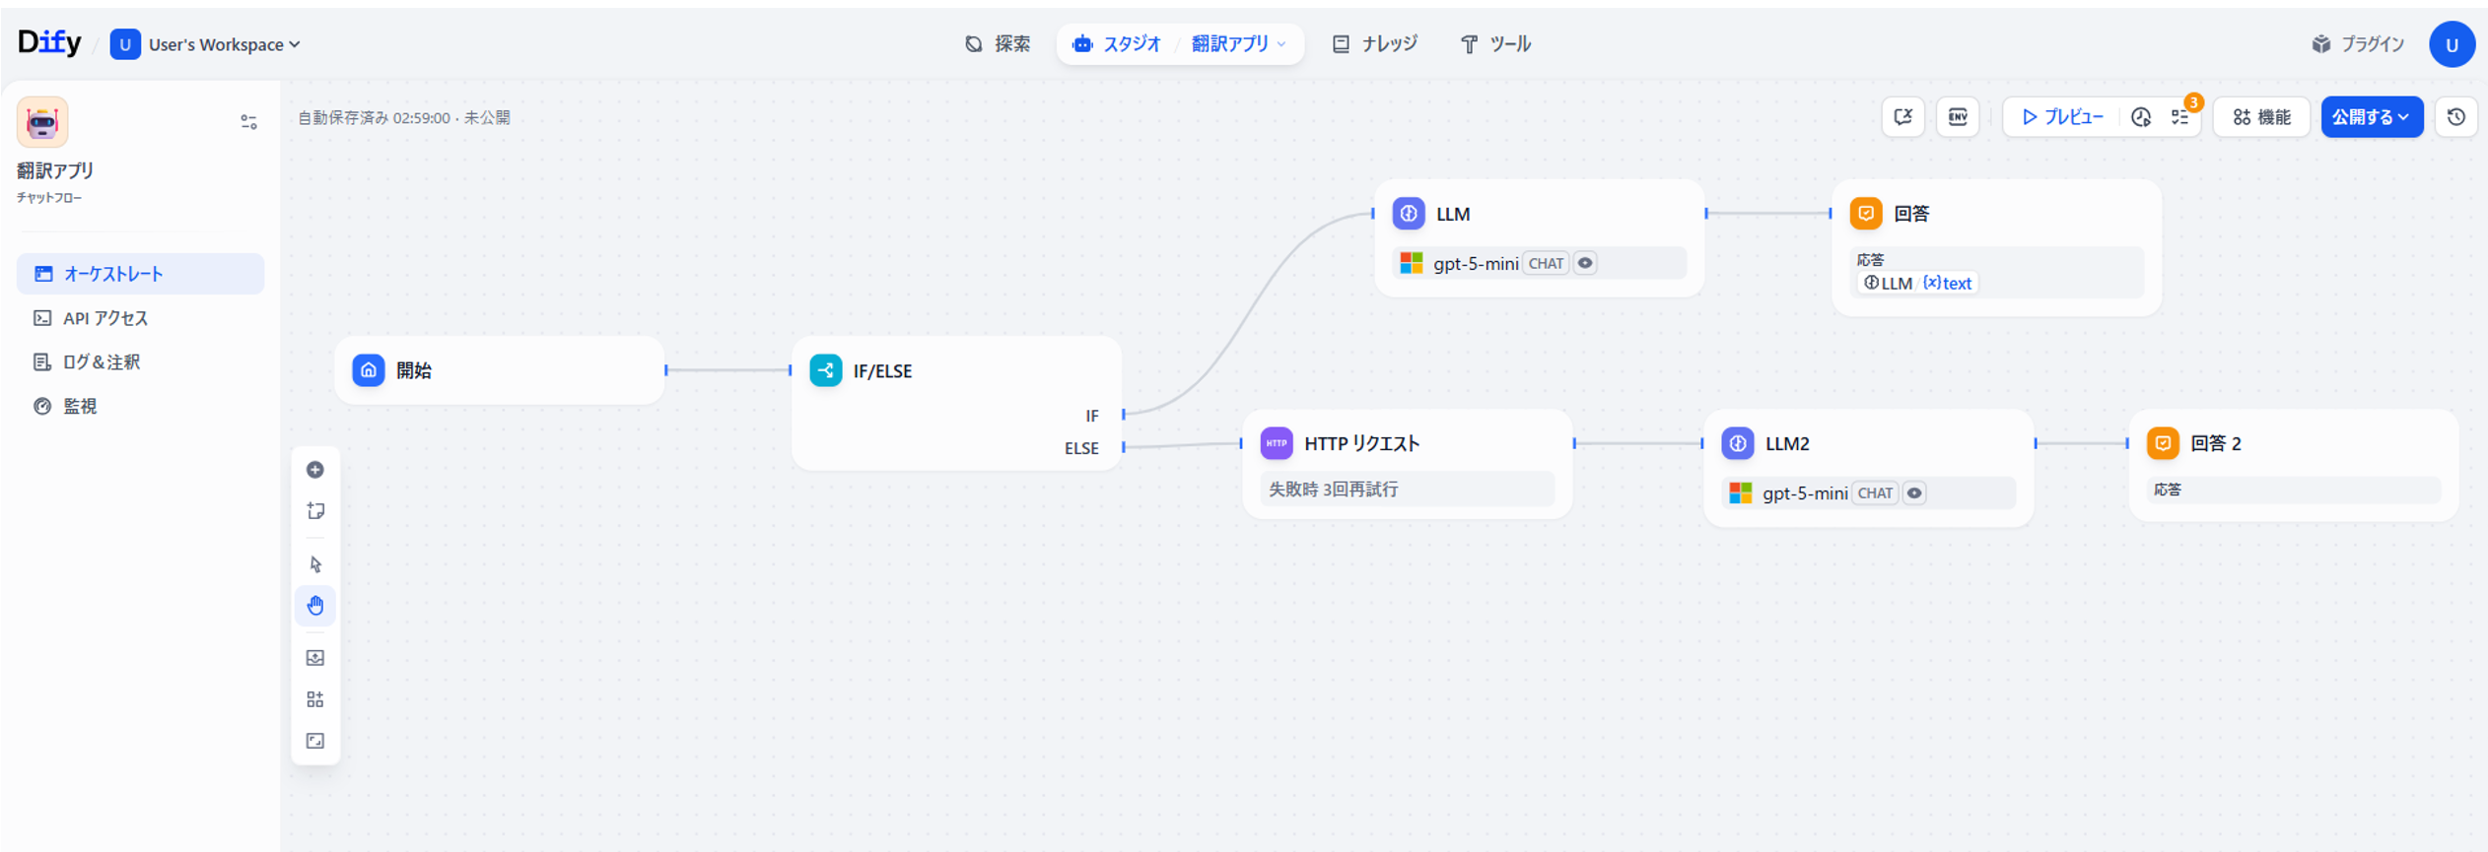The width and height of the screenshot is (2488, 852).
Task: Select the pointer mode tool
Action: pyautogui.click(x=315, y=564)
